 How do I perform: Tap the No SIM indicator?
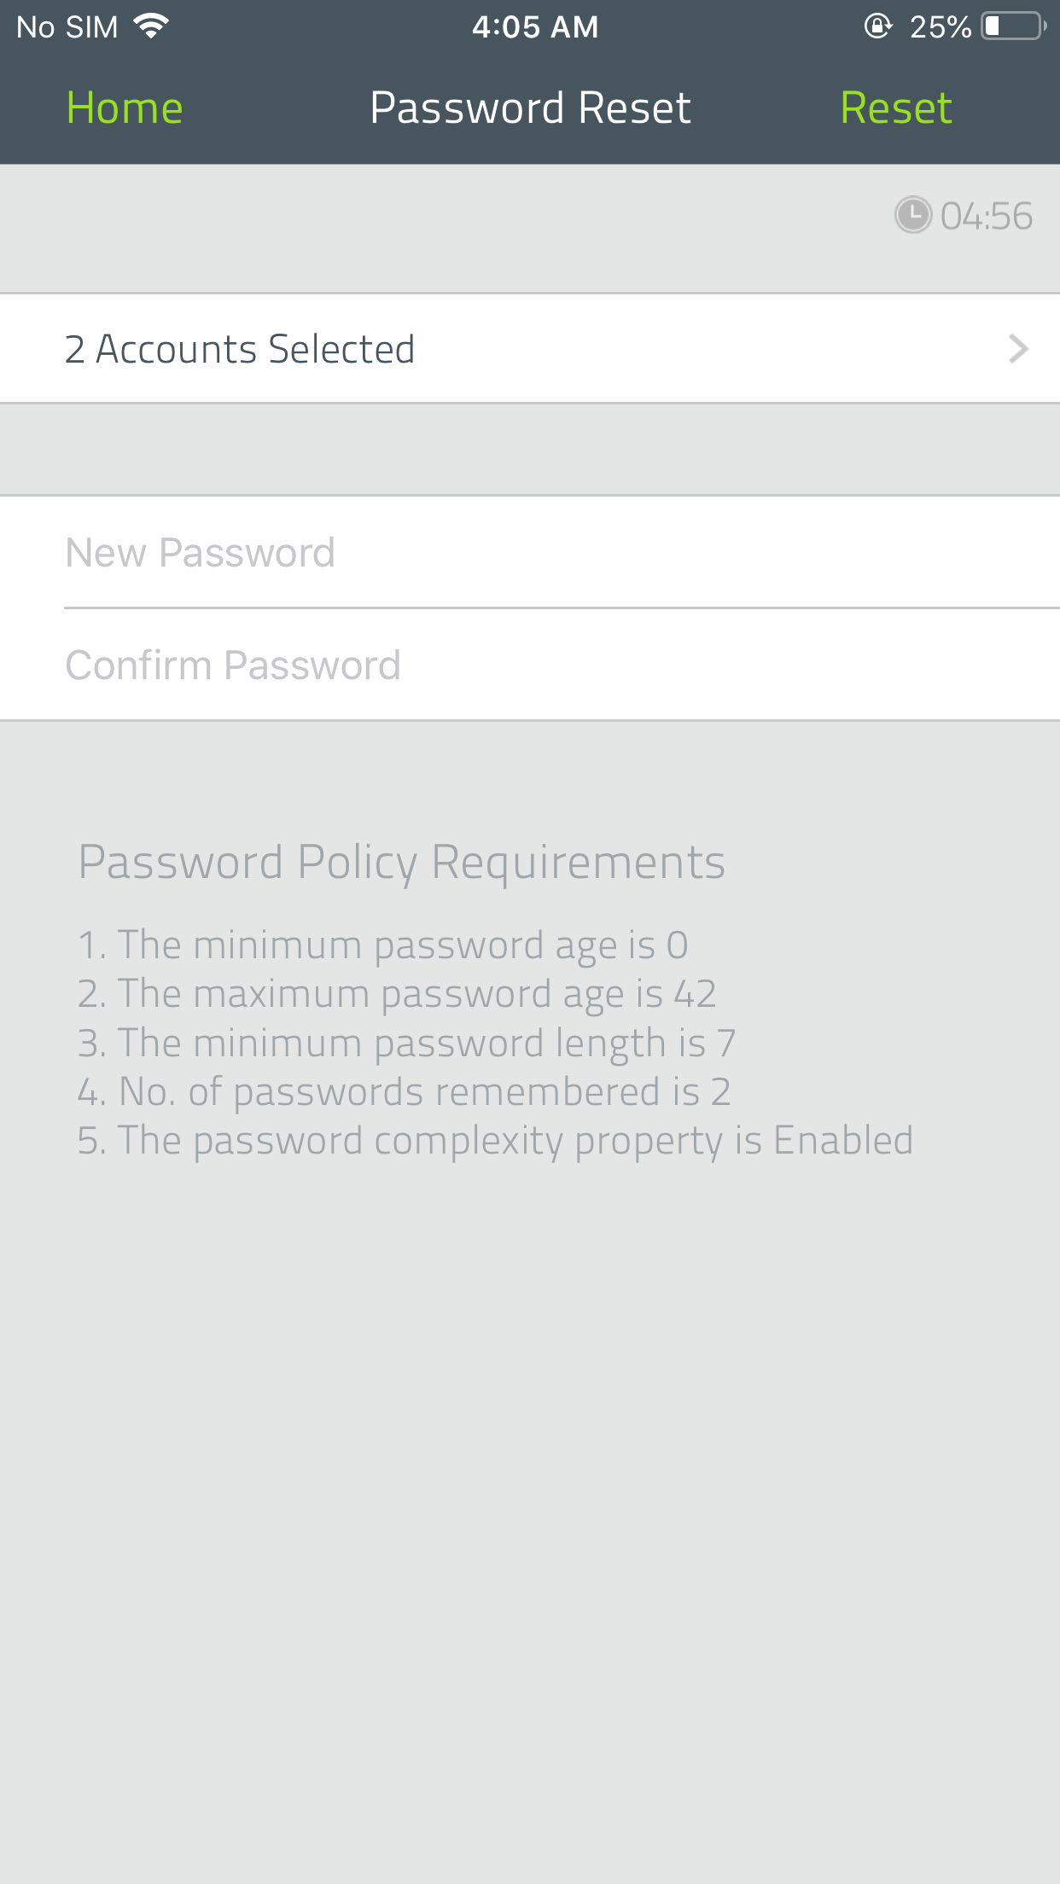pos(67,26)
